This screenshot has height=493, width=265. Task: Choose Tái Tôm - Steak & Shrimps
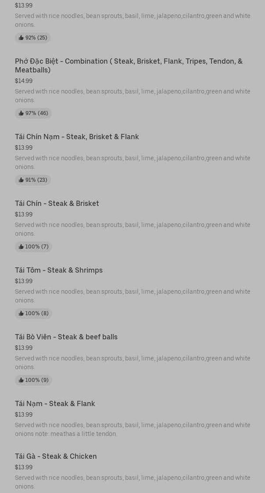pos(59,270)
